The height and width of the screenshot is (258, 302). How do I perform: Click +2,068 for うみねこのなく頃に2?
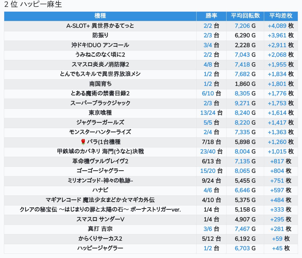click(277, 55)
